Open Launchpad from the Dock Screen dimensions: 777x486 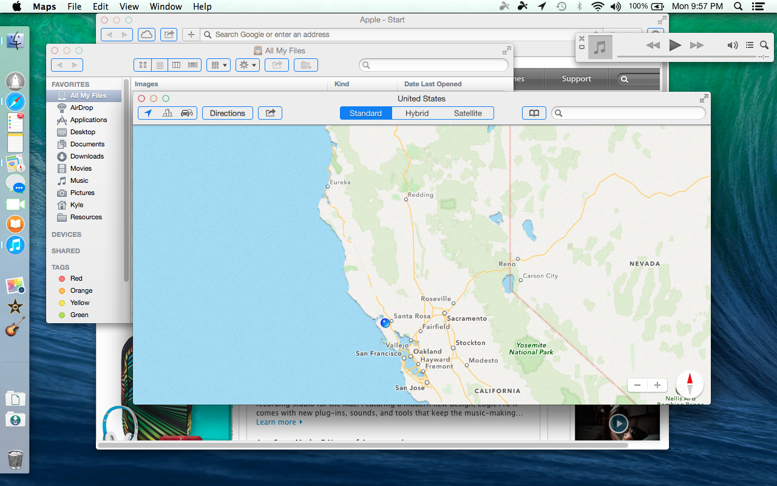(x=15, y=81)
